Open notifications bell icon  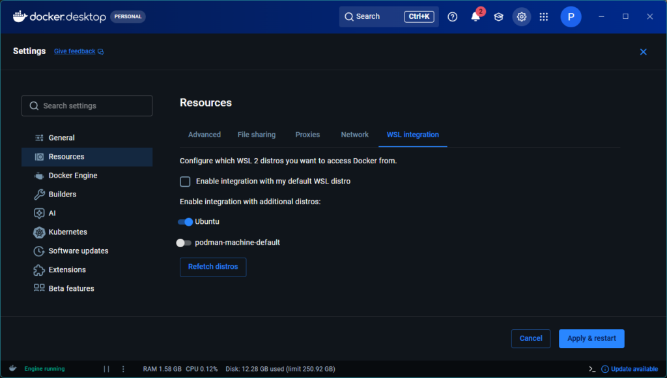[475, 16]
